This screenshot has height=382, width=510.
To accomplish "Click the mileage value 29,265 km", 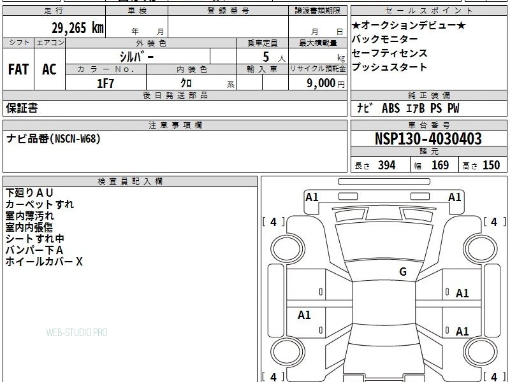I will tap(78, 27).
